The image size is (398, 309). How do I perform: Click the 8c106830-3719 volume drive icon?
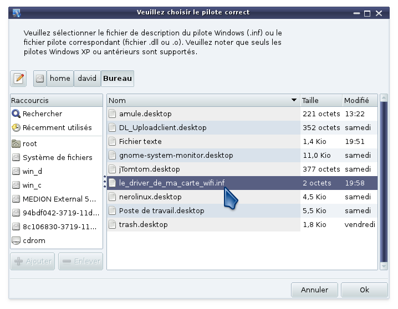point(16,226)
